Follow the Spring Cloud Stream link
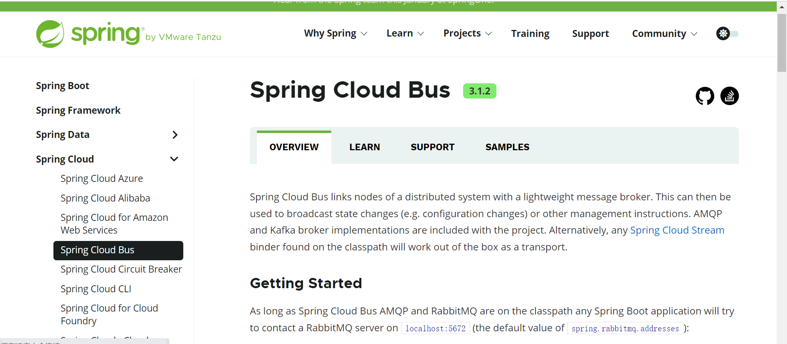The width and height of the screenshot is (787, 344). click(x=677, y=230)
